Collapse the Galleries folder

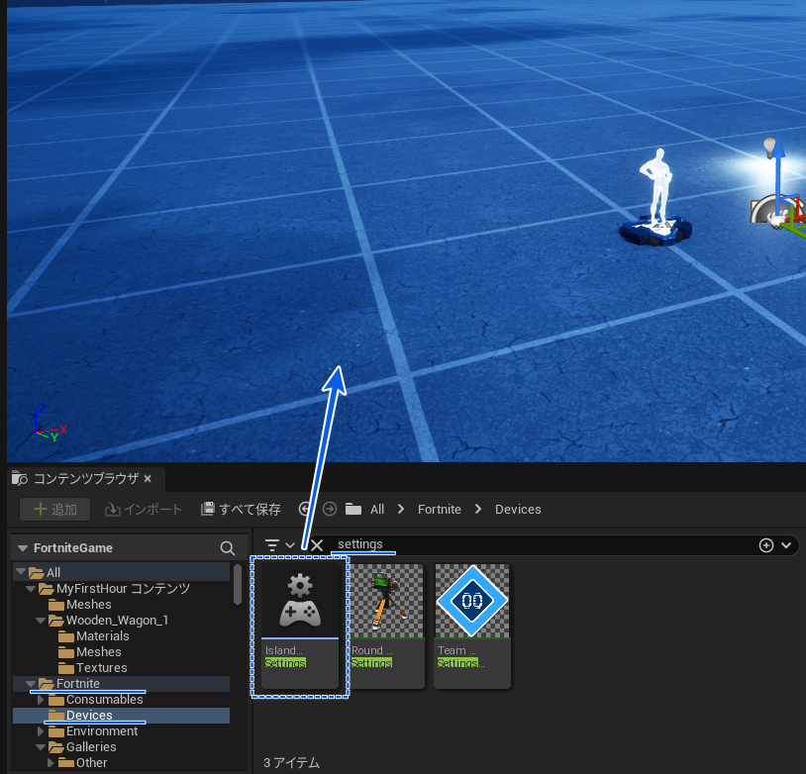pyautogui.click(x=41, y=747)
